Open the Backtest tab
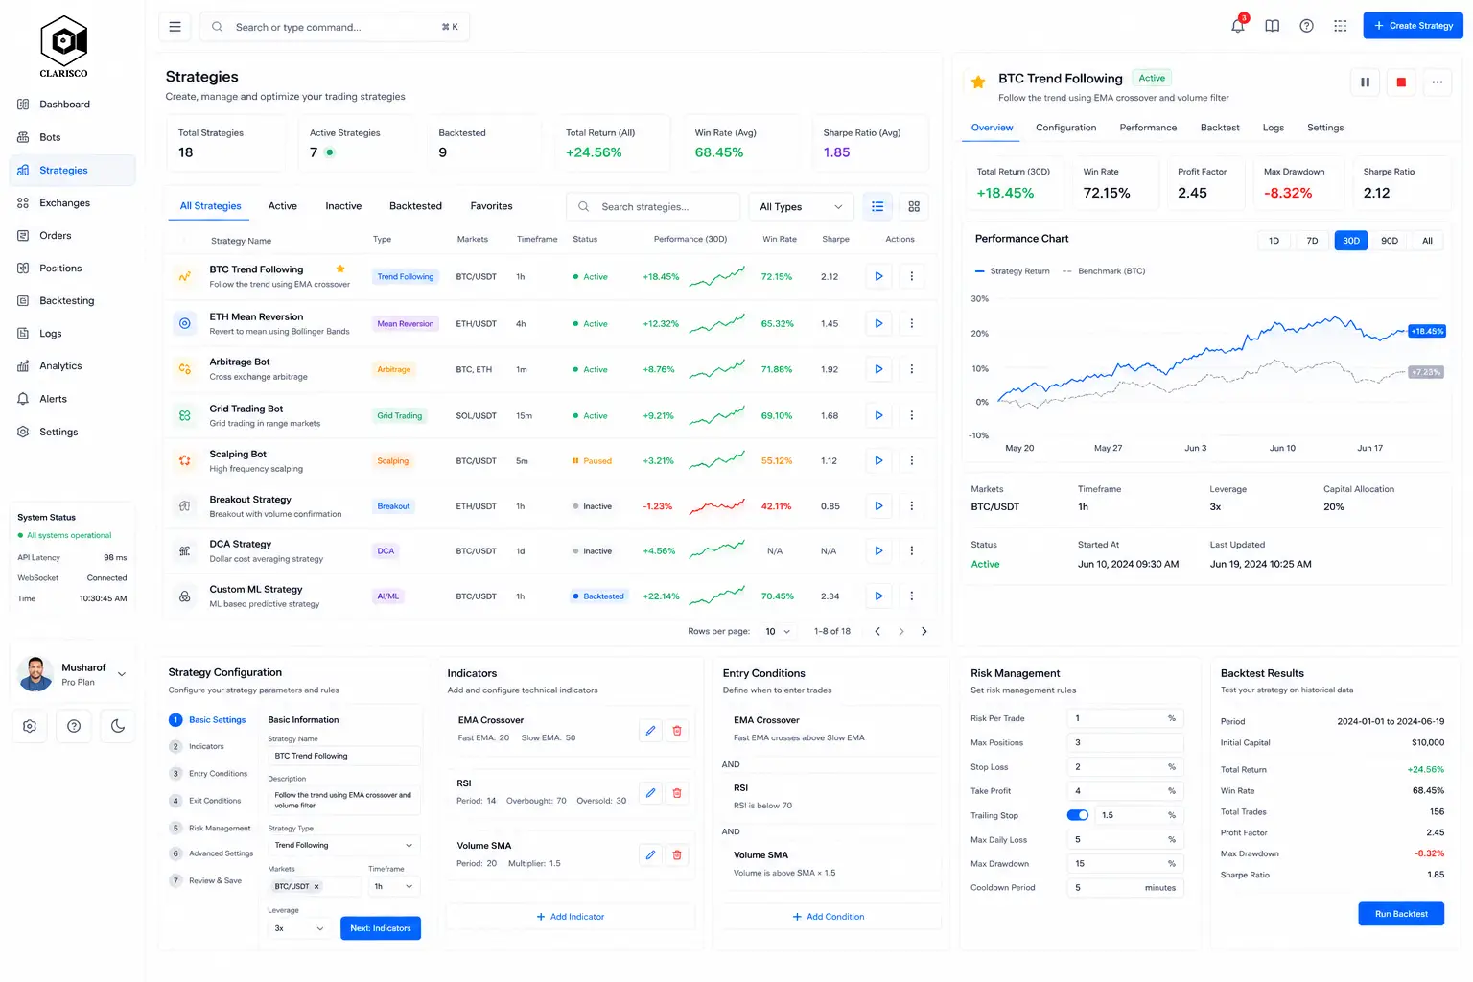This screenshot has height=982, width=1473. (x=1220, y=128)
